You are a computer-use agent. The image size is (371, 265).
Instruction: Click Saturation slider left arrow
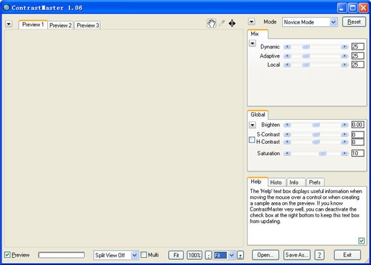(287, 154)
